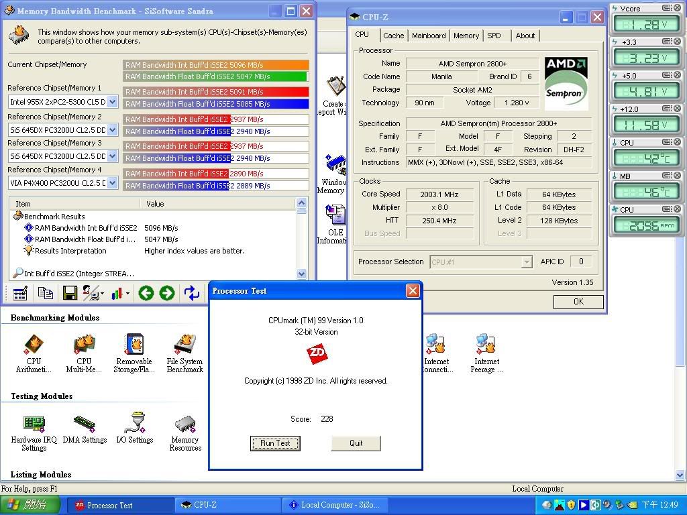Image resolution: width=687 pixels, height=515 pixels.
Task: Open Reference Chipset/Memory 1 dropdown
Action: pos(113,102)
